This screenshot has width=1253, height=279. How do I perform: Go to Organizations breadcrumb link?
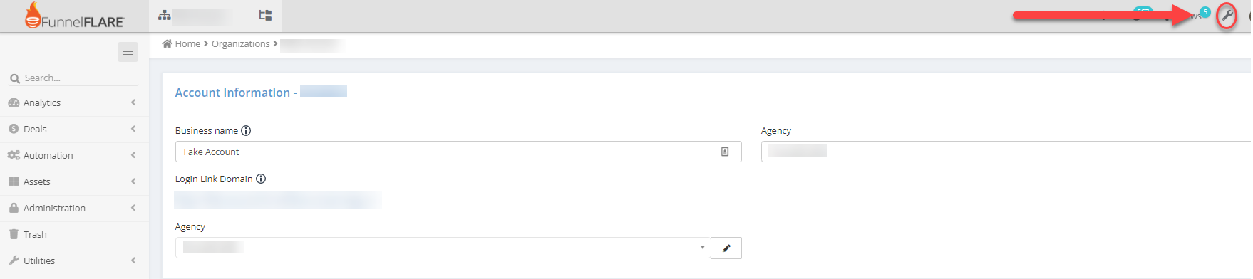(240, 44)
